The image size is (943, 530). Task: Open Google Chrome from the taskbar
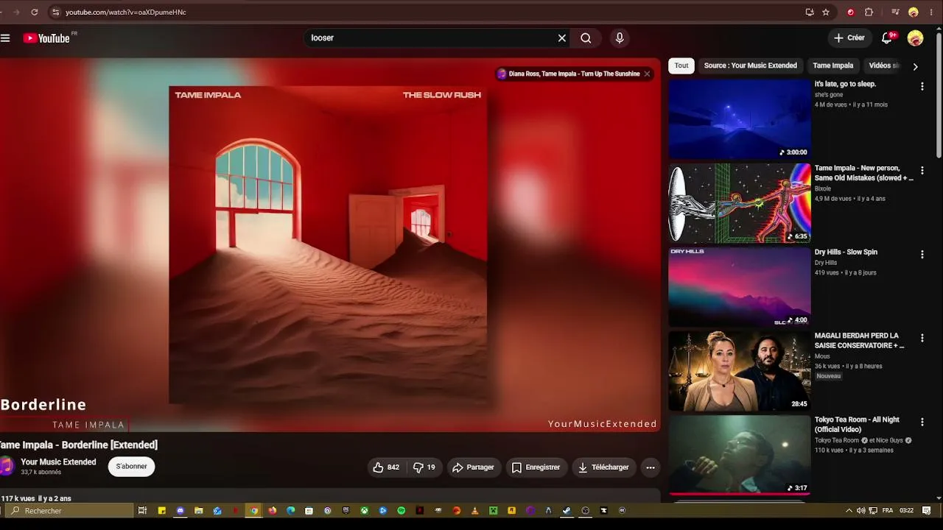click(x=254, y=511)
